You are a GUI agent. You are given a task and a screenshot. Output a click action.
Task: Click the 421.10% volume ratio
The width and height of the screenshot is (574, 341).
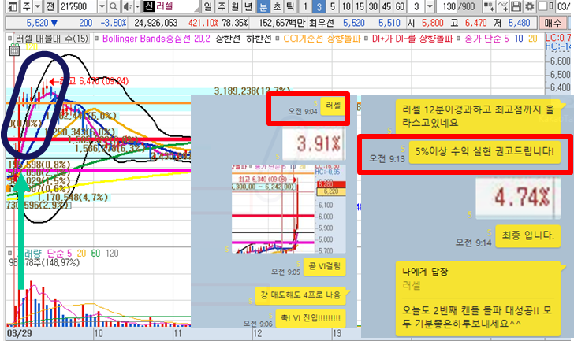coord(203,23)
